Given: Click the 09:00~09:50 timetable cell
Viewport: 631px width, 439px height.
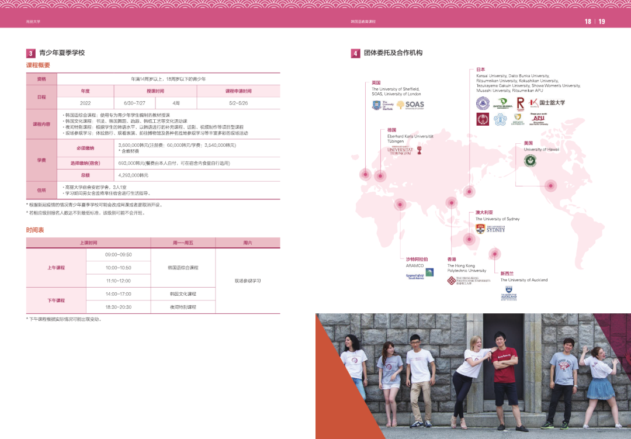Looking at the screenshot, I should pyautogui.click(x=118, y=254).
